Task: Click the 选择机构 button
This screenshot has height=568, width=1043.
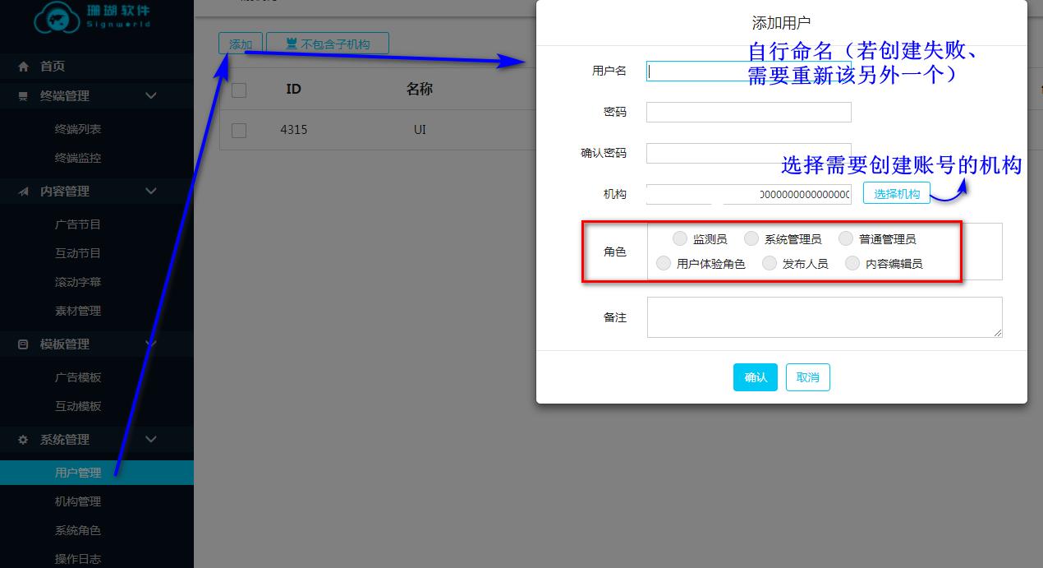Action: 896,192
